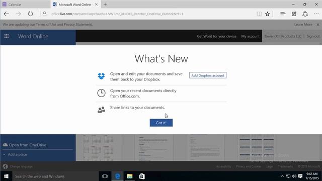This screenshot has width=322, height=181.
Task: Click Add a place in sidebar
Action: click(17, 154)
